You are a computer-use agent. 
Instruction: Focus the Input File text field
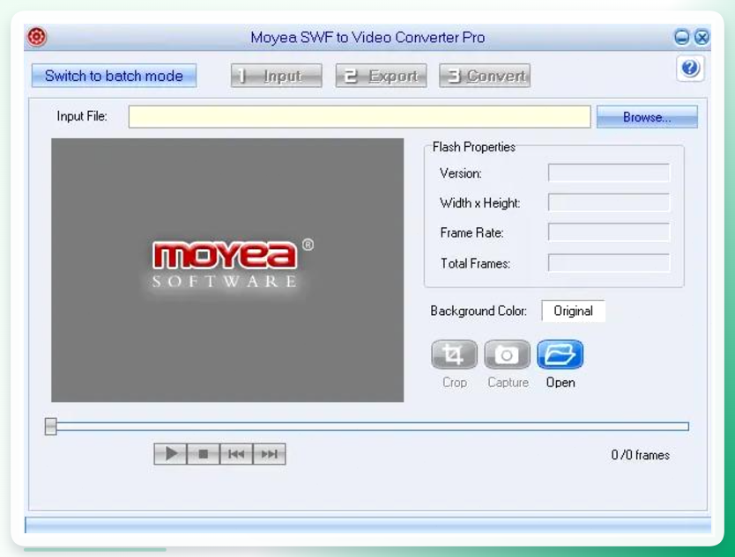click(x=360, y=116)
